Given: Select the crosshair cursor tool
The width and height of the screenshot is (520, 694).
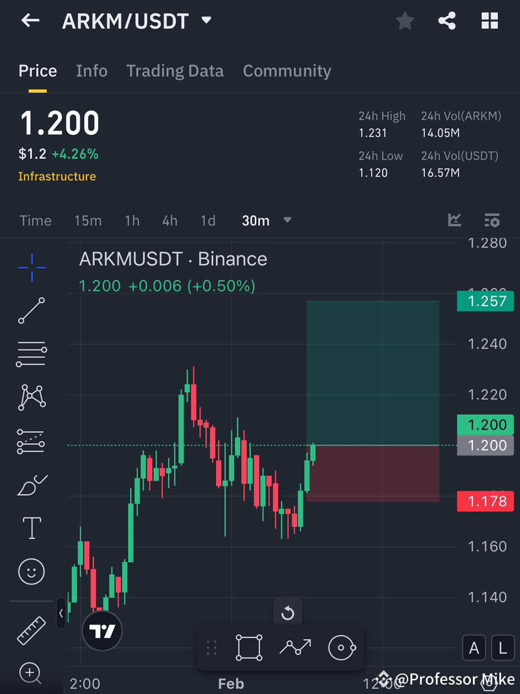Looking at the screenshot, I should coord(31,267).
